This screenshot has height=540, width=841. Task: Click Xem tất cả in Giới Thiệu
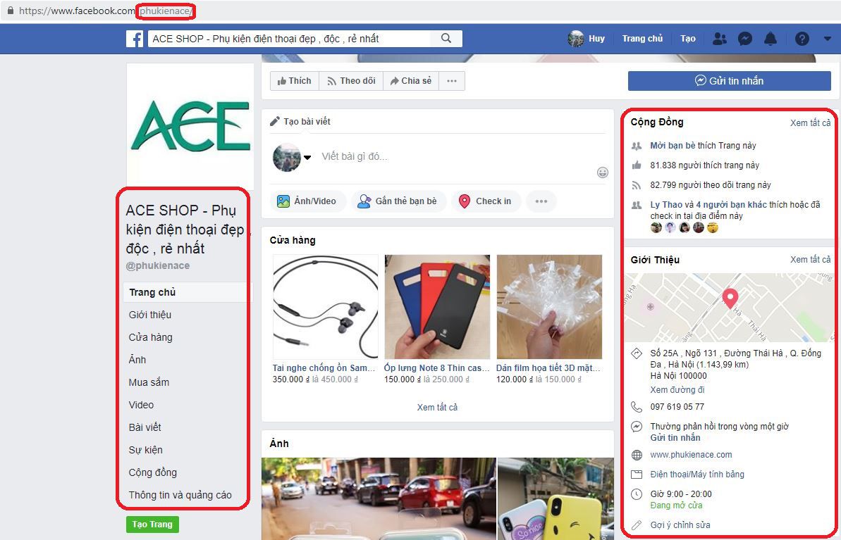[811, 260]
